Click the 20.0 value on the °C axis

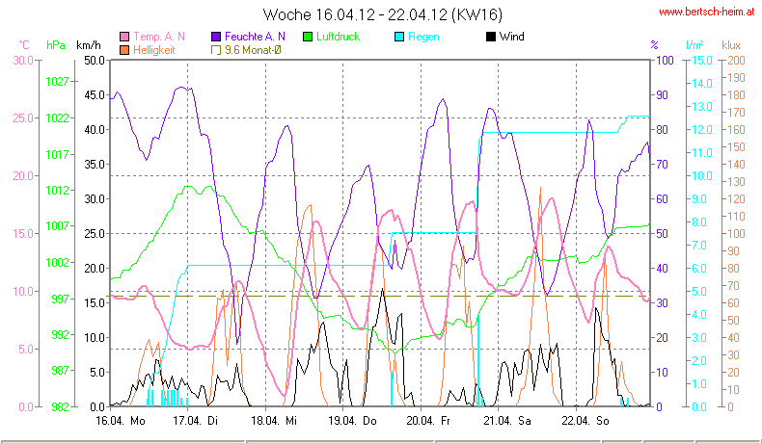(x=23, y=176)
